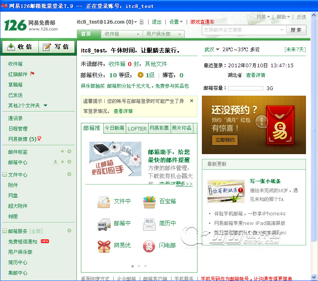
Task: Open the 游戏直通车 link
Action: tap(202, 22)
